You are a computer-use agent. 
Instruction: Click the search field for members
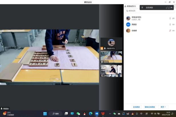tap(150, 11)
